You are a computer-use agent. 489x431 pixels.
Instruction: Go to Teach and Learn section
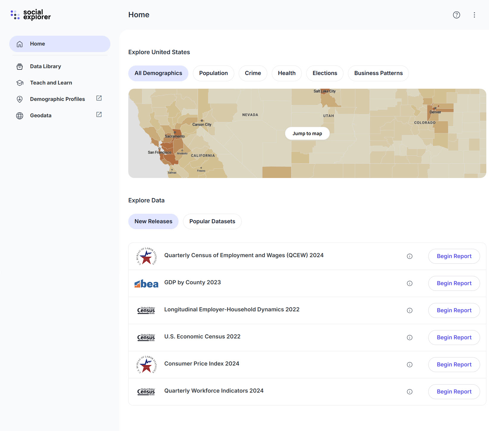coord(51,83)
